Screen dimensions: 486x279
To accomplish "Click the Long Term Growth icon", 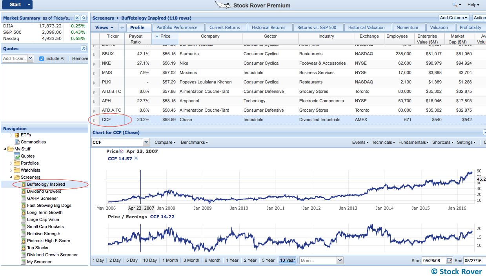I will [23, 212].
